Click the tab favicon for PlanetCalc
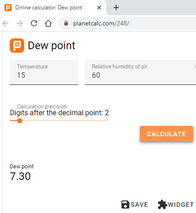The width and height of the screenshot is (196, 213). point(8,7)
